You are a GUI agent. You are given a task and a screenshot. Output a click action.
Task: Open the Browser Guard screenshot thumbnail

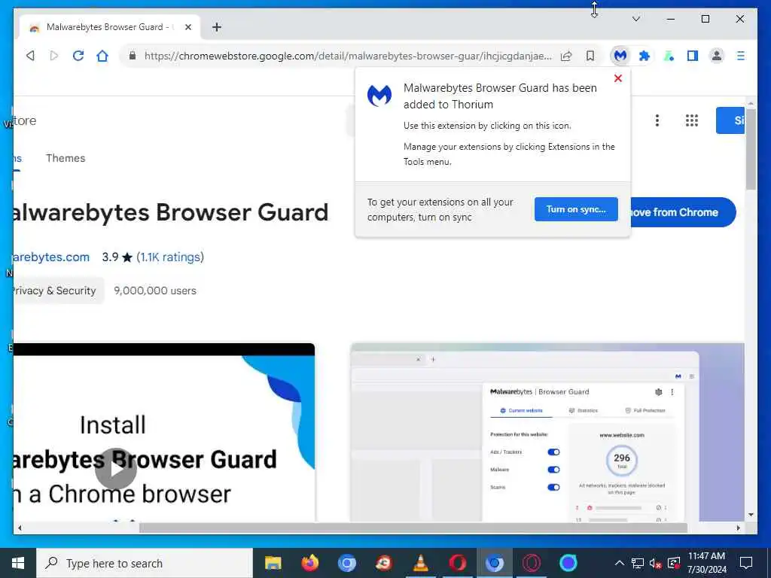pos(547,432)
